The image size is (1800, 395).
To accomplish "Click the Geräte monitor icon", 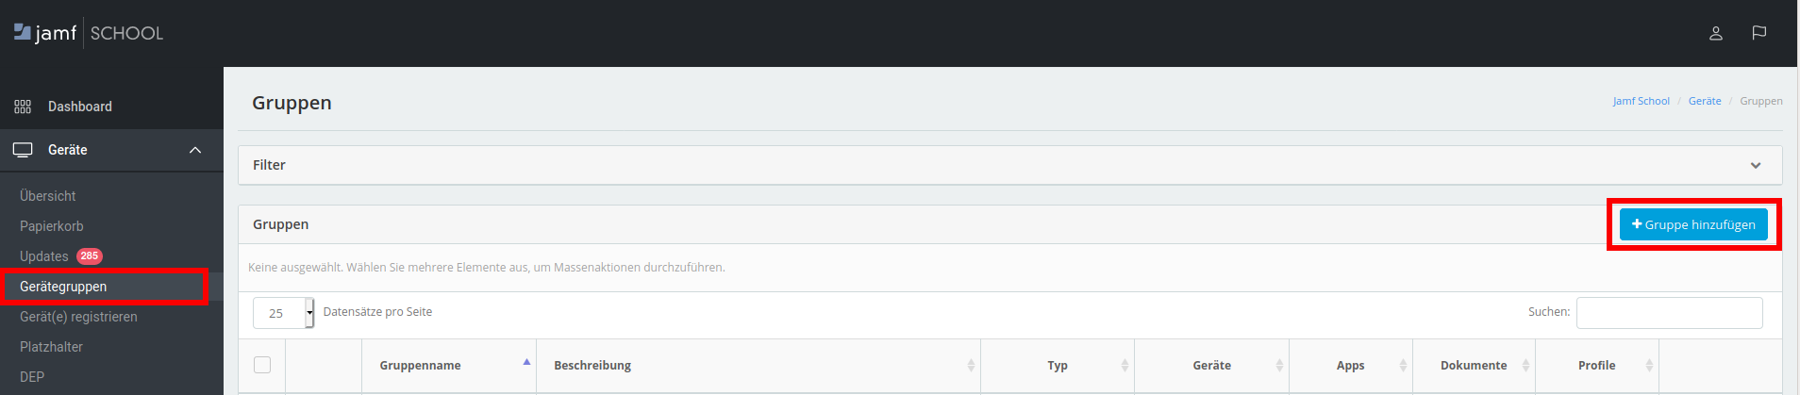I will click(23, 150).
